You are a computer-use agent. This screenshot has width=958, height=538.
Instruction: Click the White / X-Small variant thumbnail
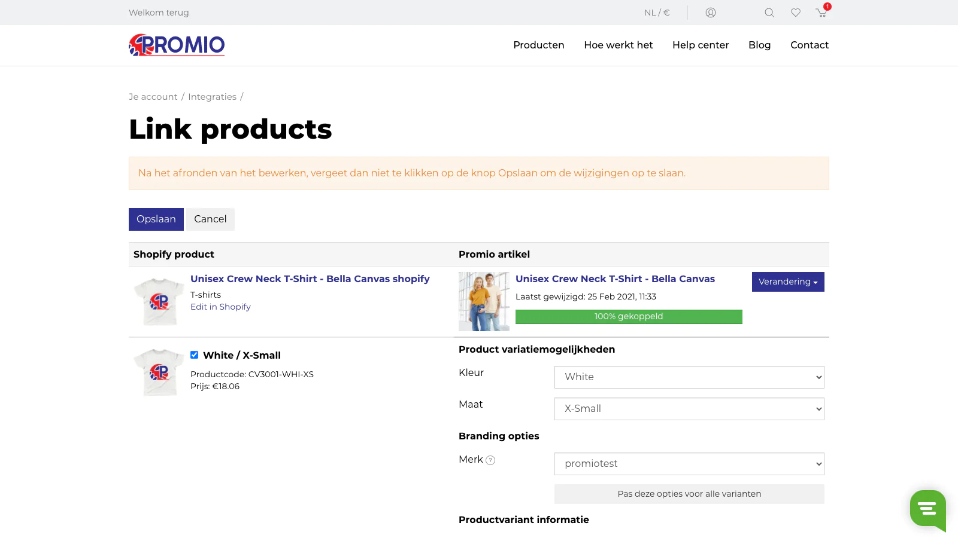(159, 372)
